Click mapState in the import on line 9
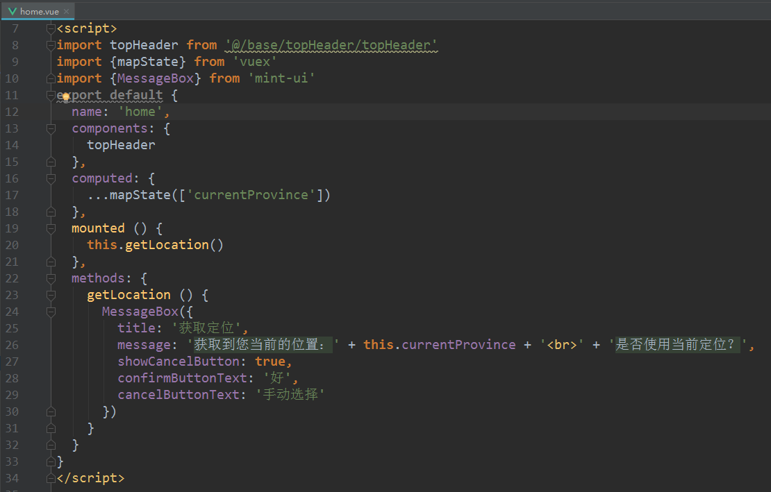771x492 pixels. pyautogui.click(x=147, y=62)
